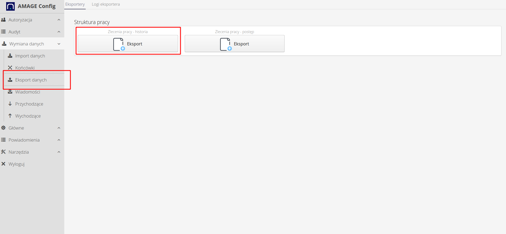This screenshot has height=234, width=506.
Task: Switch to the Logi eksportera tab
Action: coord(106,4)
